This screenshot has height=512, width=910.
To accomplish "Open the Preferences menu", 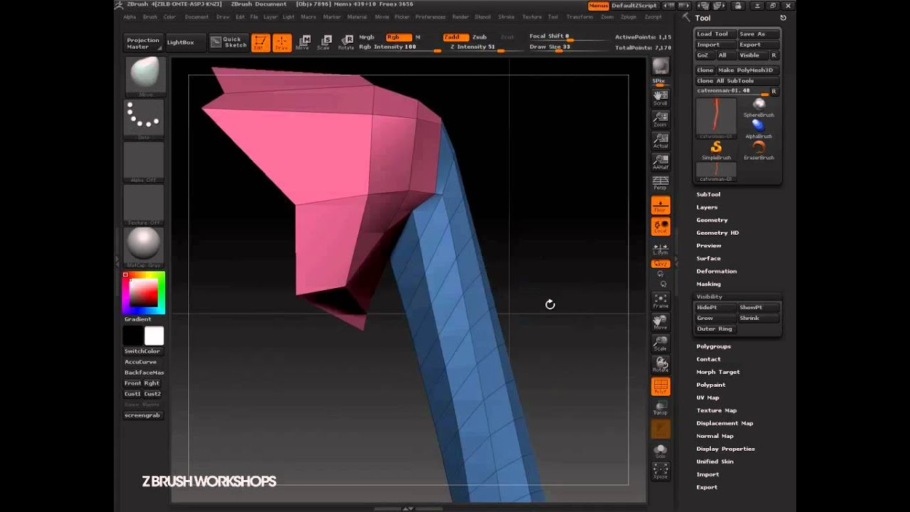I will click(x=430, y=17).
